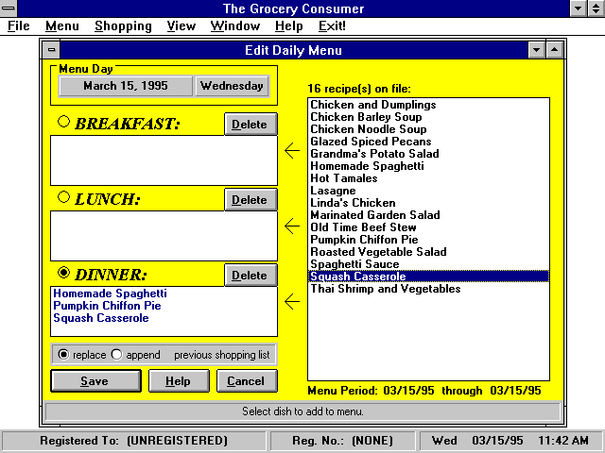Select Pumpkin Chiffon Pie in Dinner box

[107, 306]
